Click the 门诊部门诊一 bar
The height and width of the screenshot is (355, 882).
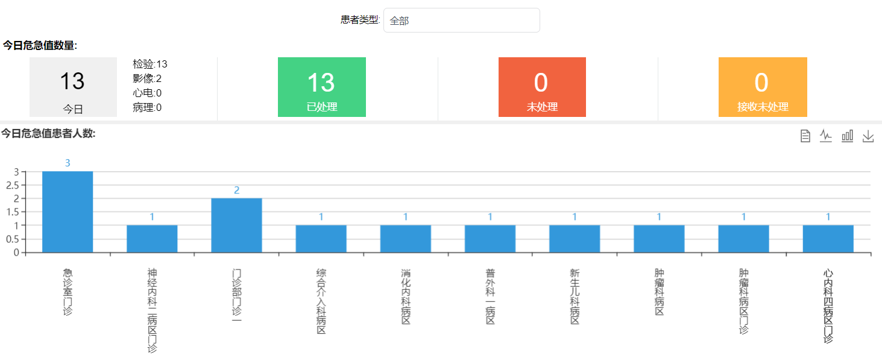[236, 225]
